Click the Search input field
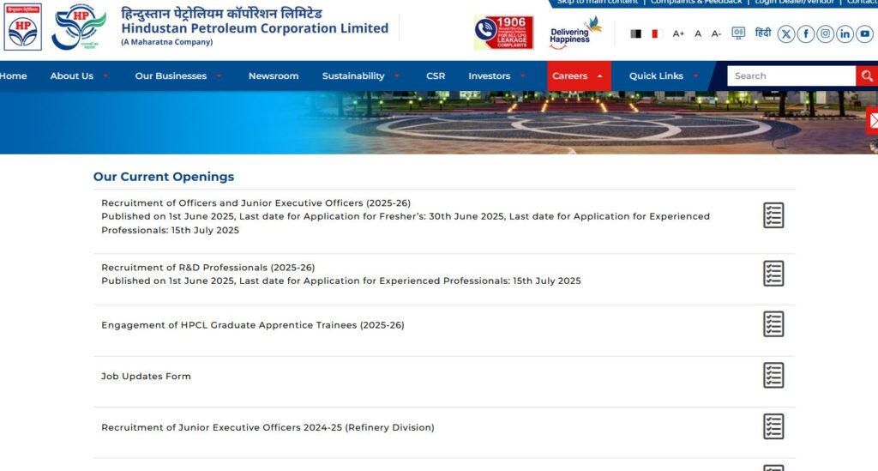The height and width of the screenshot is (471, 878). pos(791,75)
